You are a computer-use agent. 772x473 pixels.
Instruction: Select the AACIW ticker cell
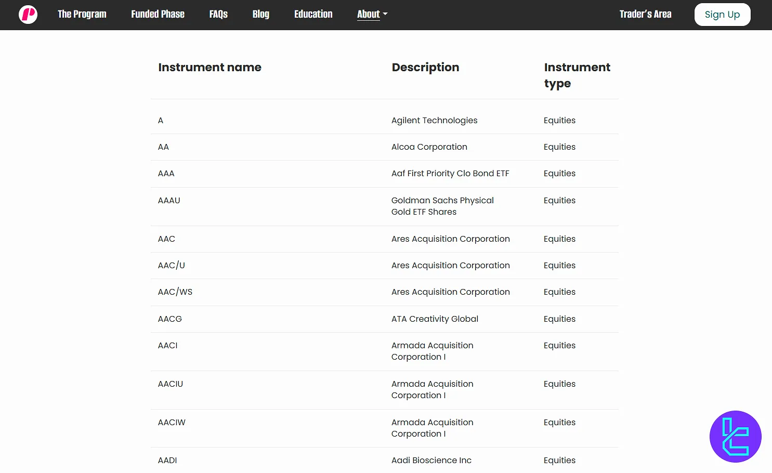(x=172, y=423)
